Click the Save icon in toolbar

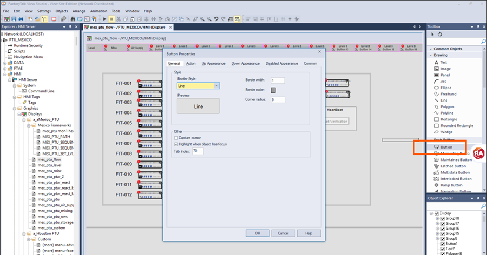pyautogui.click(x=14, y=19)
